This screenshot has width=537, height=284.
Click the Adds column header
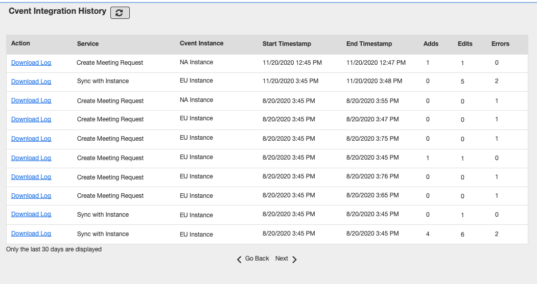[431, 44]
